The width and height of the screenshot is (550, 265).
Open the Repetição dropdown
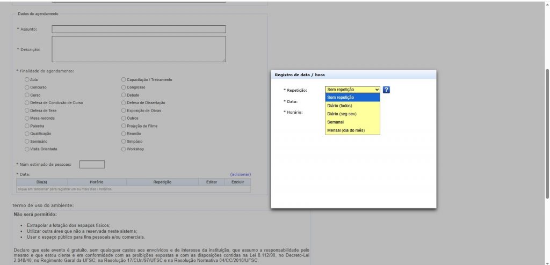352,90
